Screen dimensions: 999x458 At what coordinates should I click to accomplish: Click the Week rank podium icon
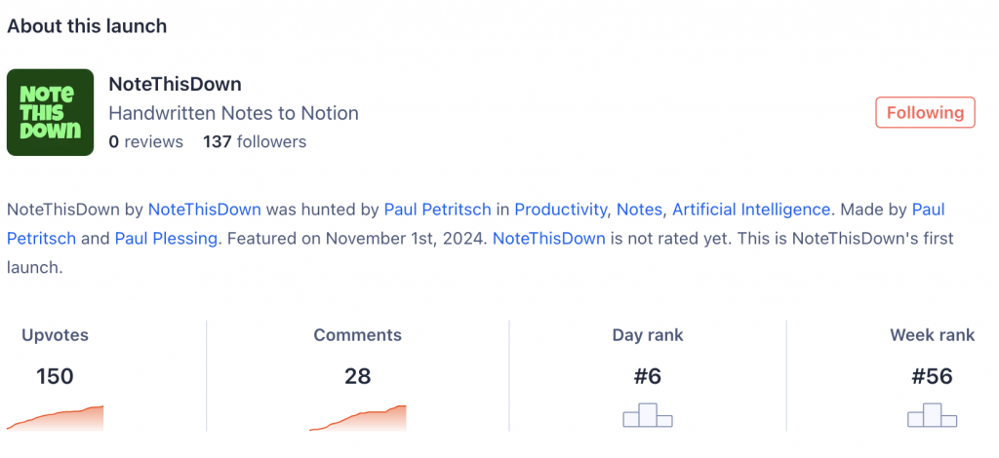(x=932, y=415)
